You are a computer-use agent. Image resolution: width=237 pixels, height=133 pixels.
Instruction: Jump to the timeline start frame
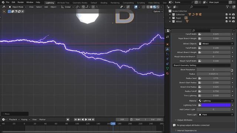(x=76, y=119)
